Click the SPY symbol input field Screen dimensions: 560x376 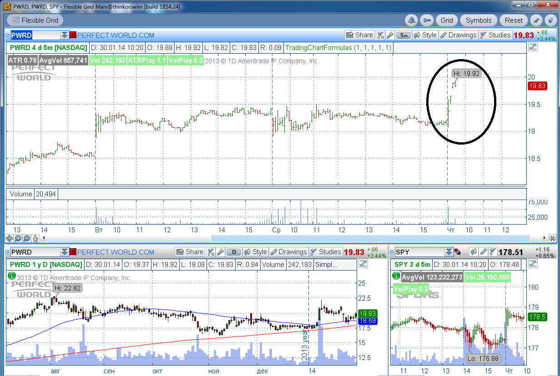click(419, 252)
